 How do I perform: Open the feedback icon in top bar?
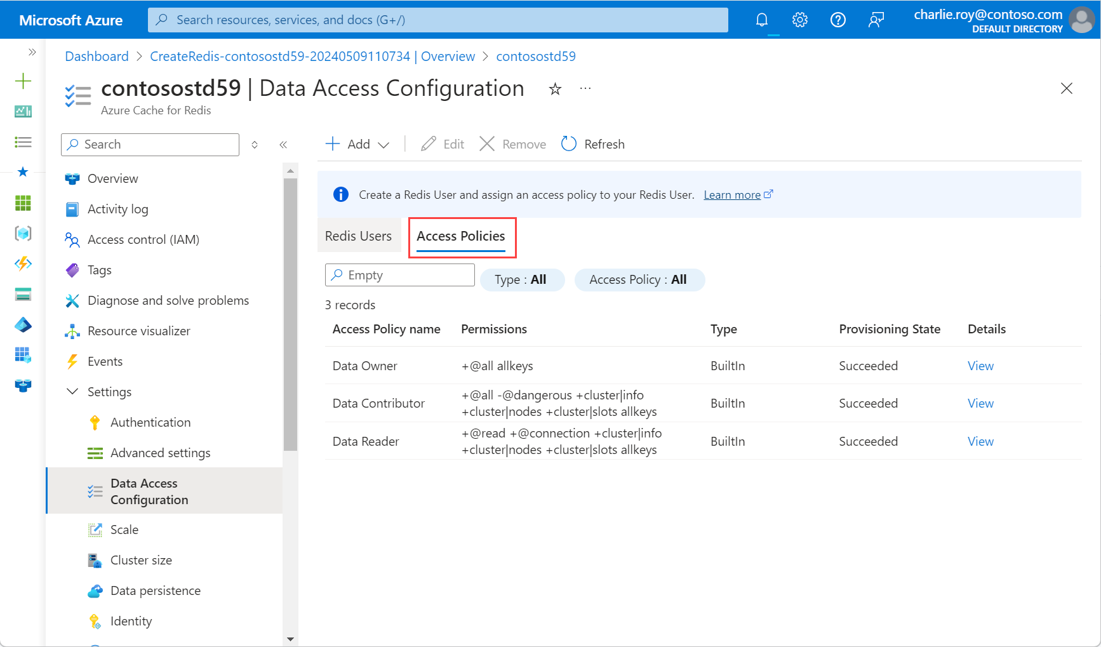876,19
